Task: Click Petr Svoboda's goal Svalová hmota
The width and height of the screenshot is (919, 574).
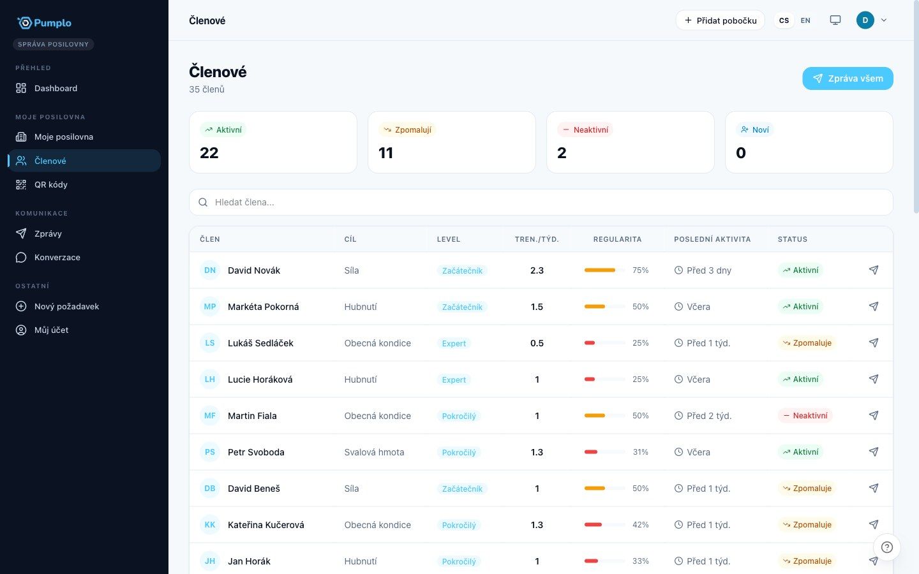Action: [375, 452]
